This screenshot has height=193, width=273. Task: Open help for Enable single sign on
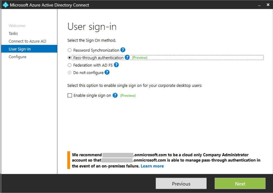tap(115, 95)
